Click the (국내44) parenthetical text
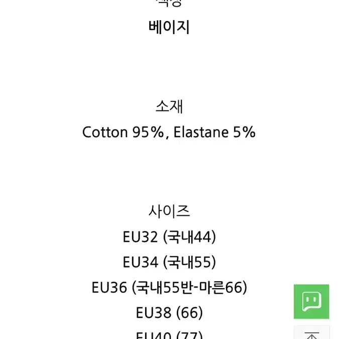 point(189,237)
